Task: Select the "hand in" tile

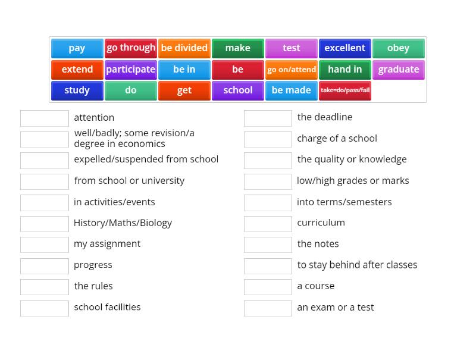Action: [345, 69]
